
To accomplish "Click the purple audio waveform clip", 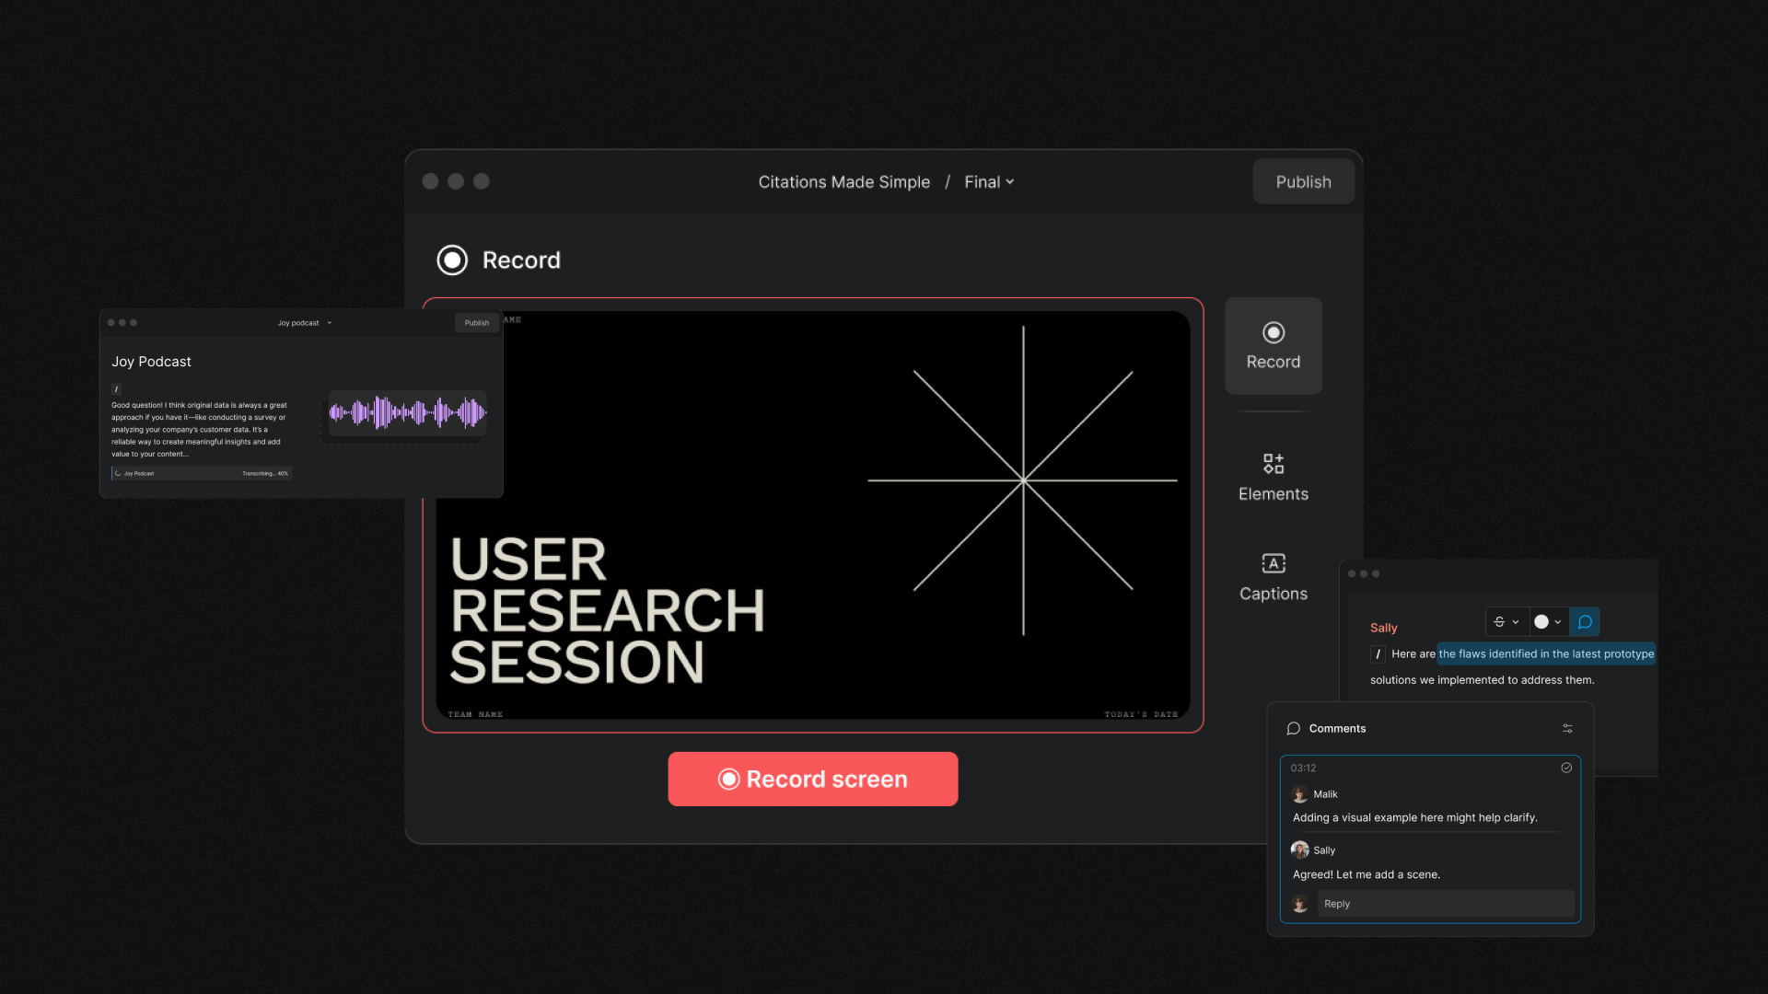I will [407, 412].
